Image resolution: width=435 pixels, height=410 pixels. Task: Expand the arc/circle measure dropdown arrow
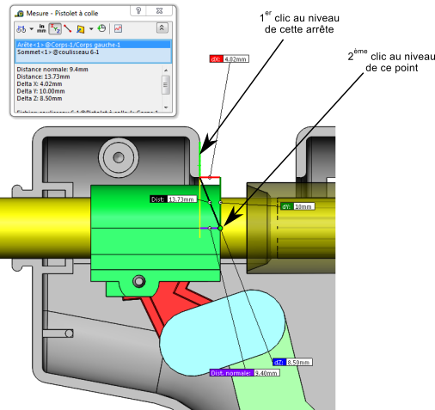32,28
